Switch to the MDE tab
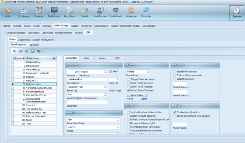 pyautogui.click(x=118, y=58)
